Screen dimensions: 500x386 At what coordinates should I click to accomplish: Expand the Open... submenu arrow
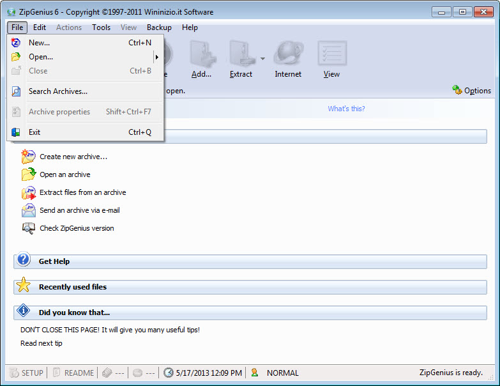[x=157, y=57]
